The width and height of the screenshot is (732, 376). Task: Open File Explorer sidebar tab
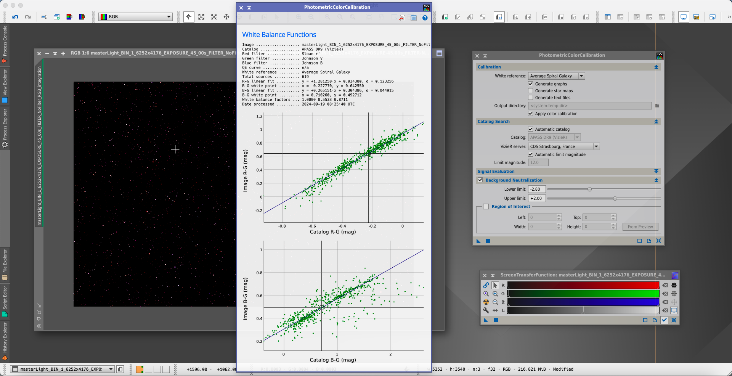5,265
